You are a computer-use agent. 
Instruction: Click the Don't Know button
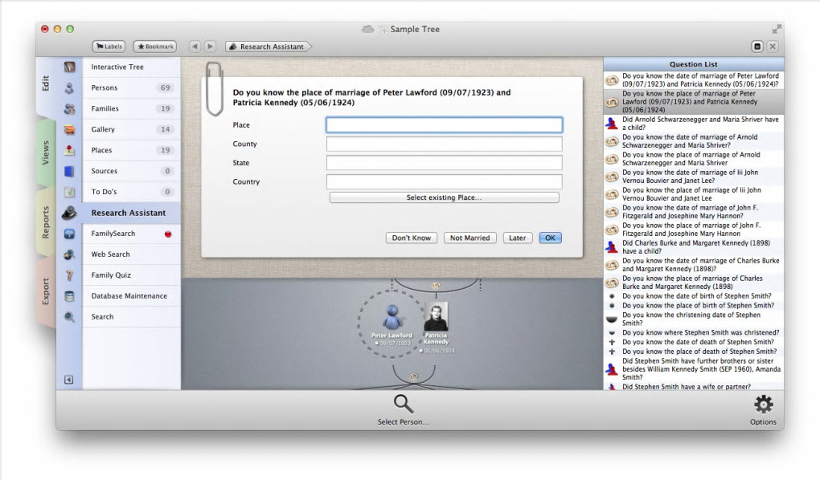click(411, 238)
